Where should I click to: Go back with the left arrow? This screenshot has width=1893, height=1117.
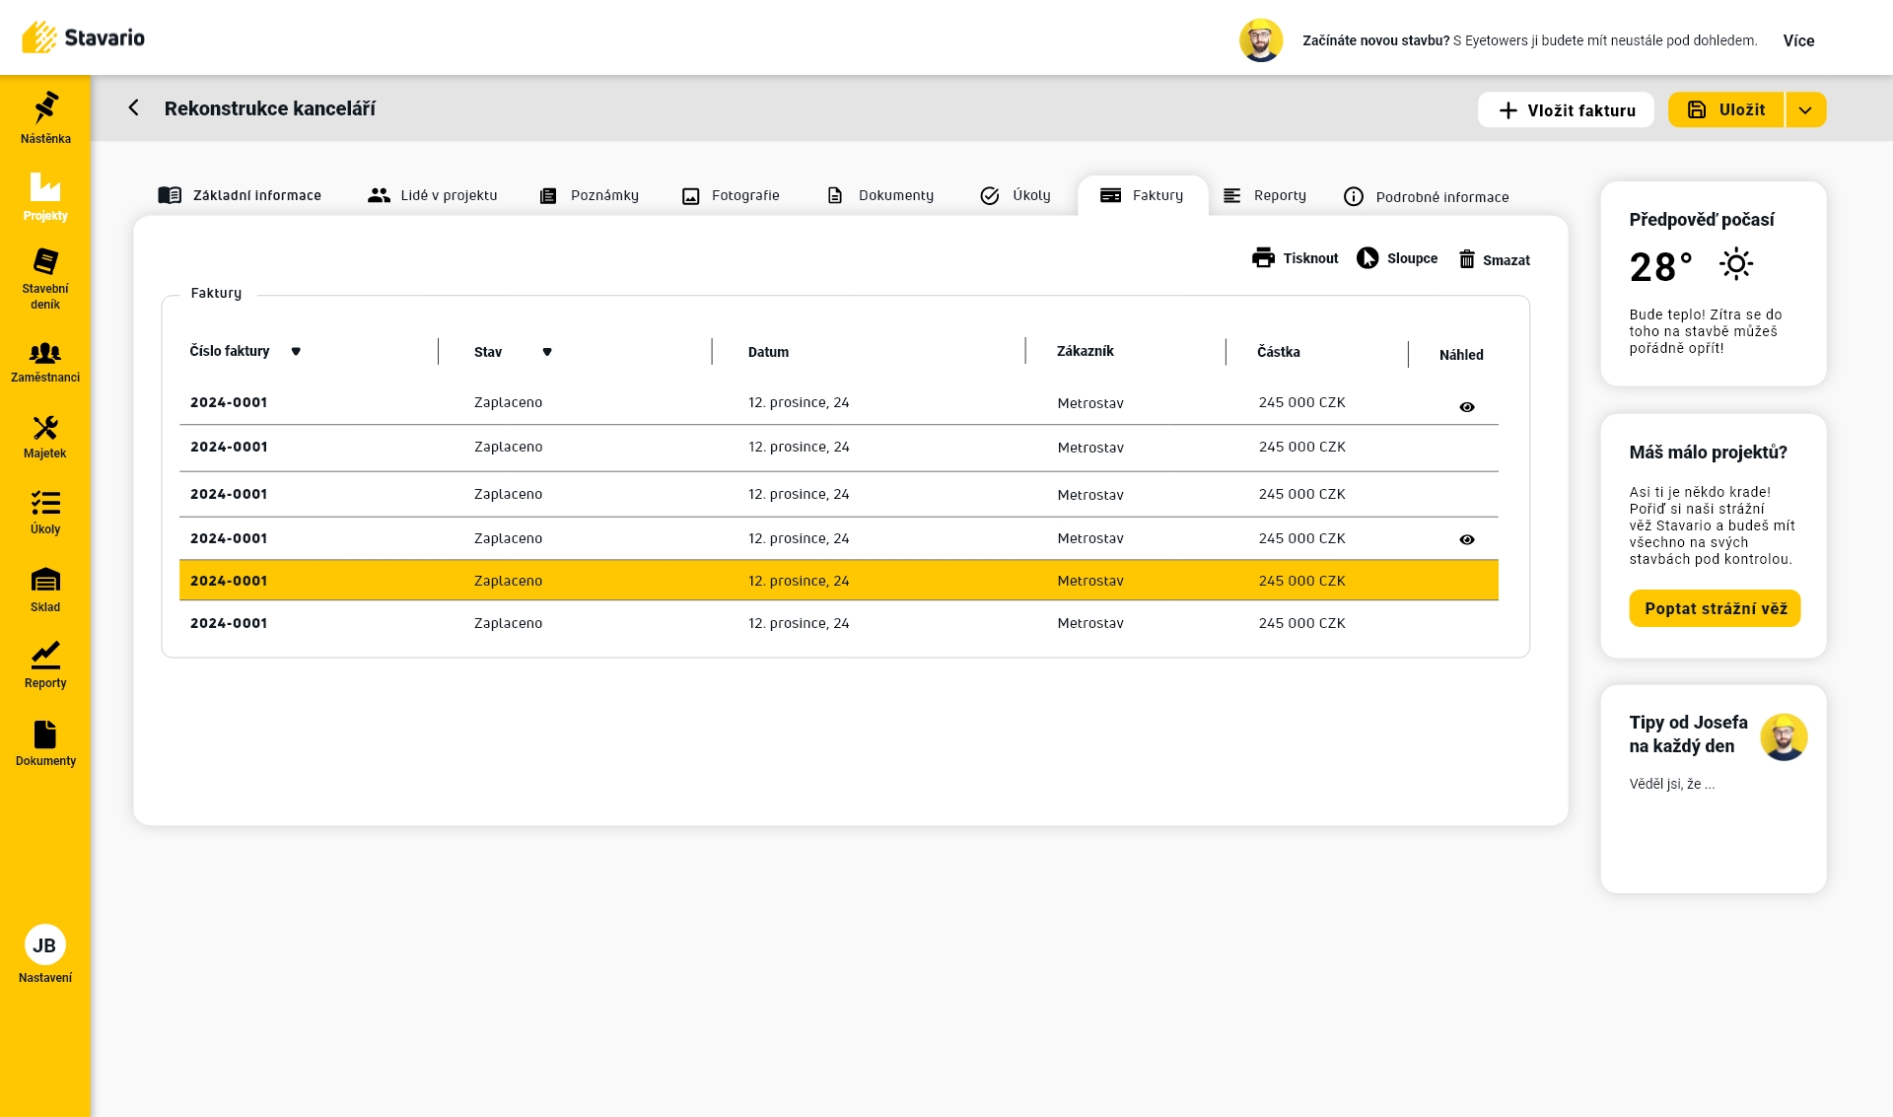pyautogui.click(x=134, y=107)
